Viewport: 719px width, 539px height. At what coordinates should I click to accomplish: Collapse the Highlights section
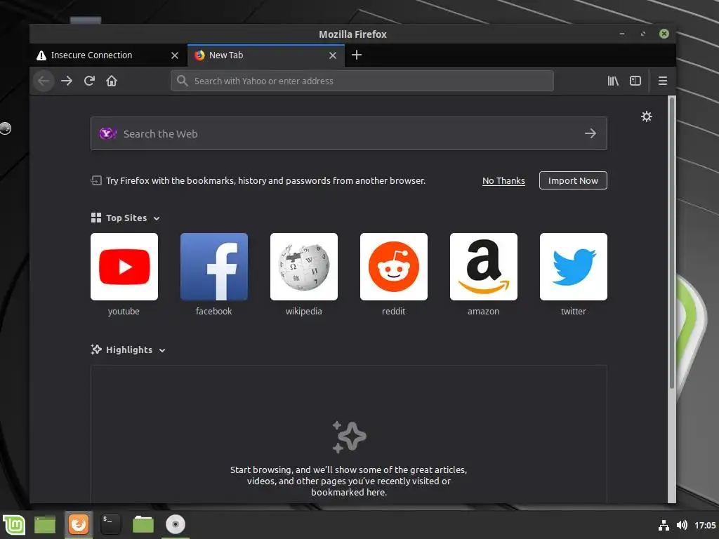pyautogui.click(x=162, y=351)
